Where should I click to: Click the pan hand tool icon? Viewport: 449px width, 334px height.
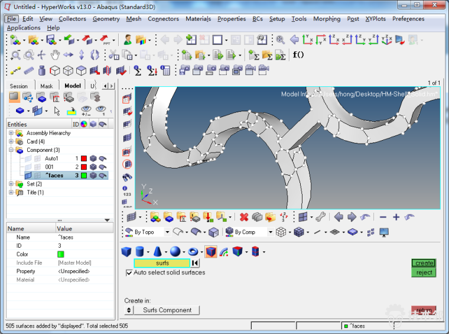[55, 55]
